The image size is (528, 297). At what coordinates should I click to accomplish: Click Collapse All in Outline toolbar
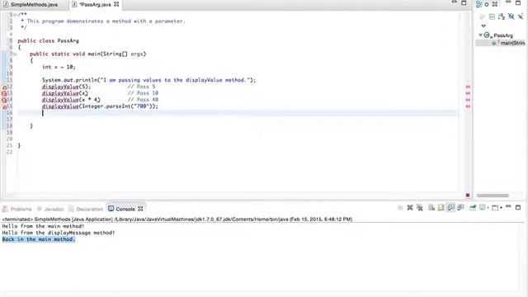pos(492,16)
